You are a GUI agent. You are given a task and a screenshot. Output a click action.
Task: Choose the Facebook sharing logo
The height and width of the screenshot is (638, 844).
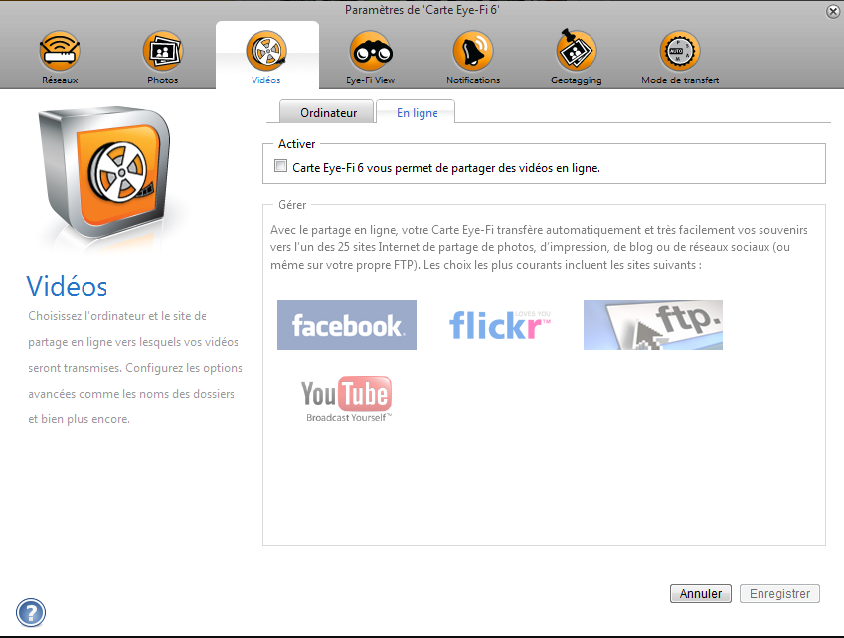coord(347,325)
